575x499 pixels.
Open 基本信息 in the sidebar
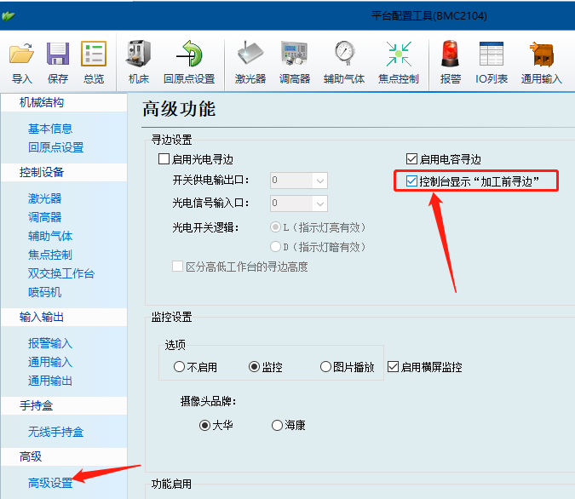pyautogui.click(x=50, y=129)
